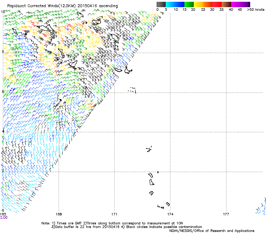Click the purple '2:00' time label

4,218
